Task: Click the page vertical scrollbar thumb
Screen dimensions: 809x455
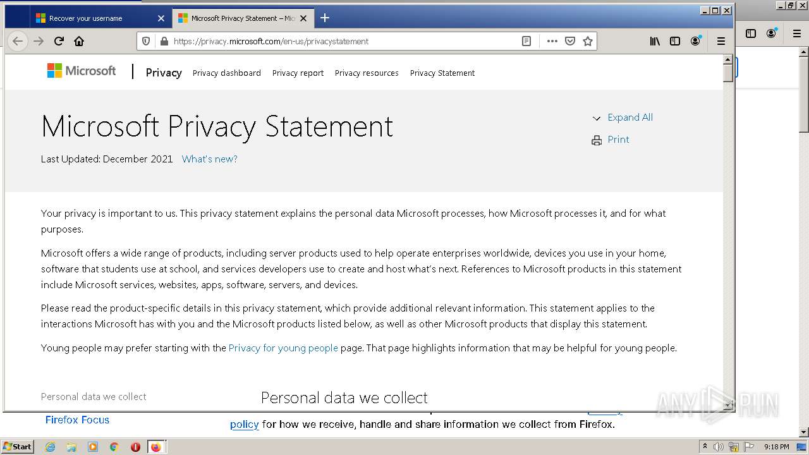Action: pos(727,73)
